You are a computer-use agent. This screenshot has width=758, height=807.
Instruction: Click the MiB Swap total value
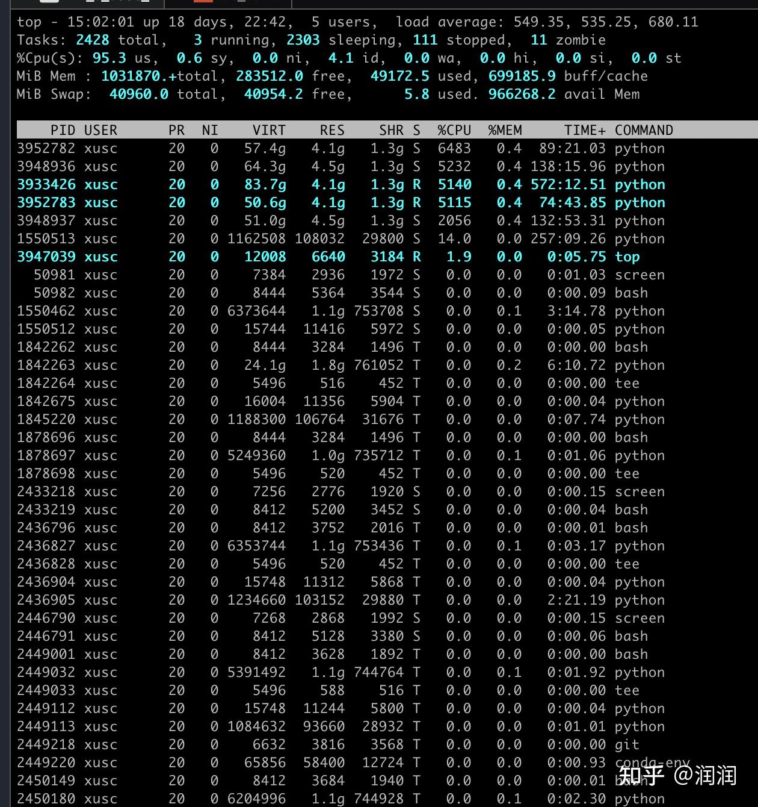point(139,94)
